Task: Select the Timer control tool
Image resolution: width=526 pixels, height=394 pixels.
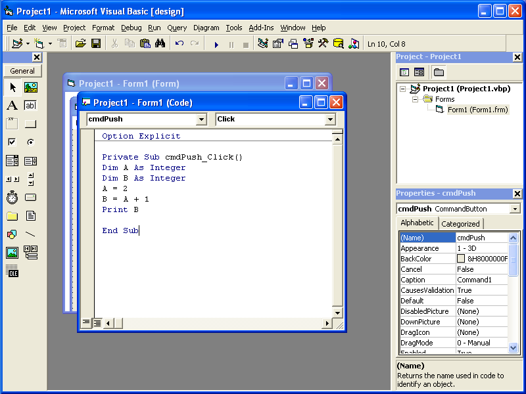Action: click(12, 198)
